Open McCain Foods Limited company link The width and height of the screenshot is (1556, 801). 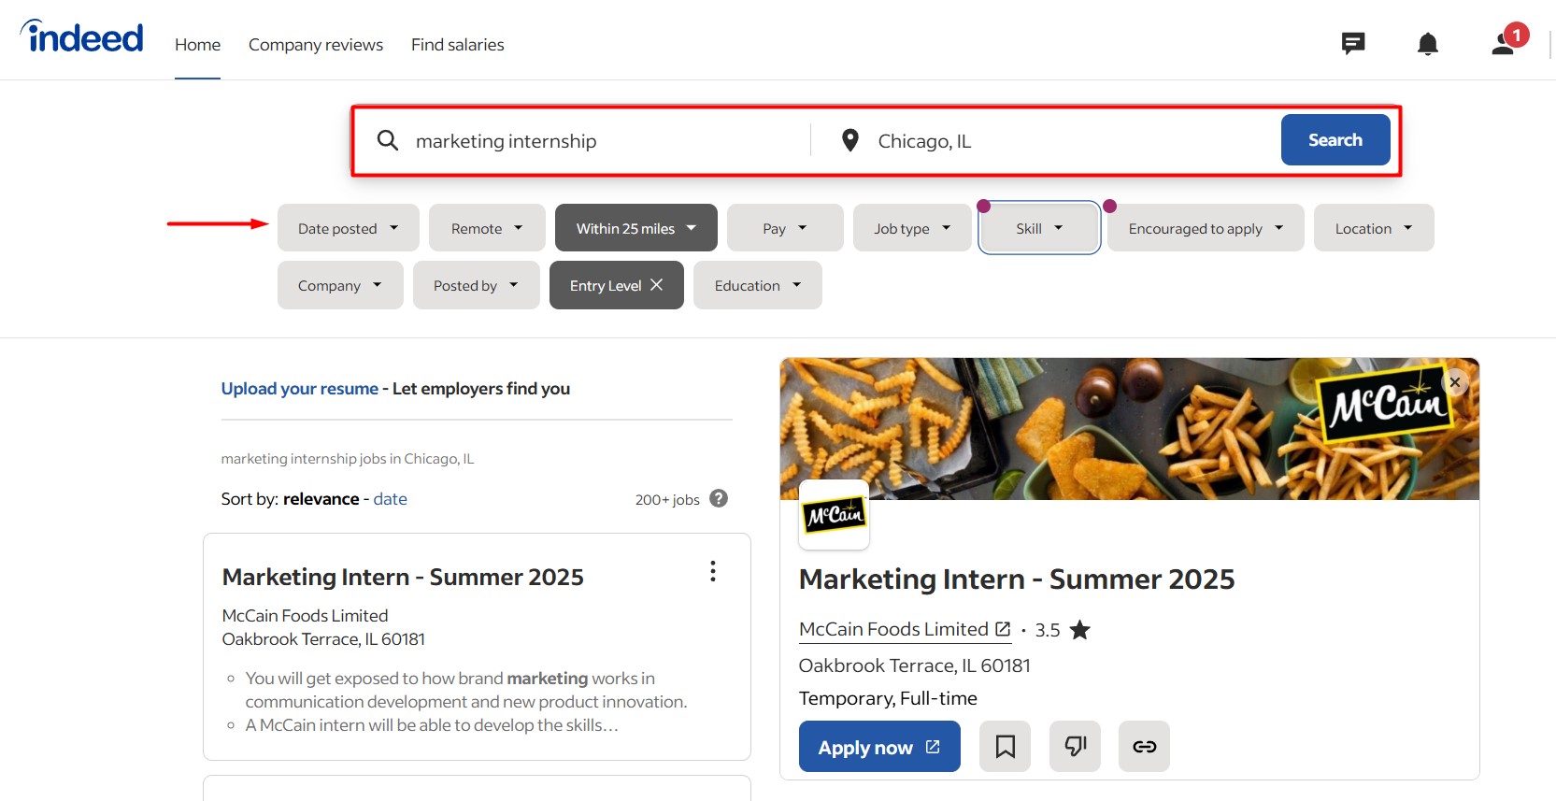(905, 629)
